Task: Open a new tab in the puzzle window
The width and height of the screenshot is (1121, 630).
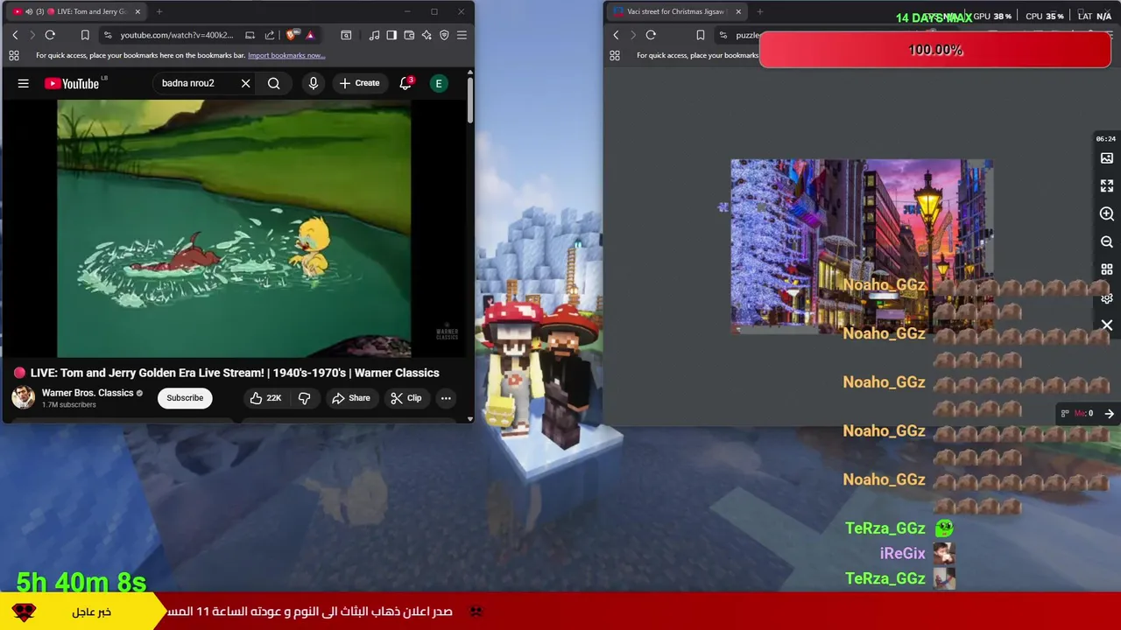Action: pyautogui.click(x=759, y=11)
